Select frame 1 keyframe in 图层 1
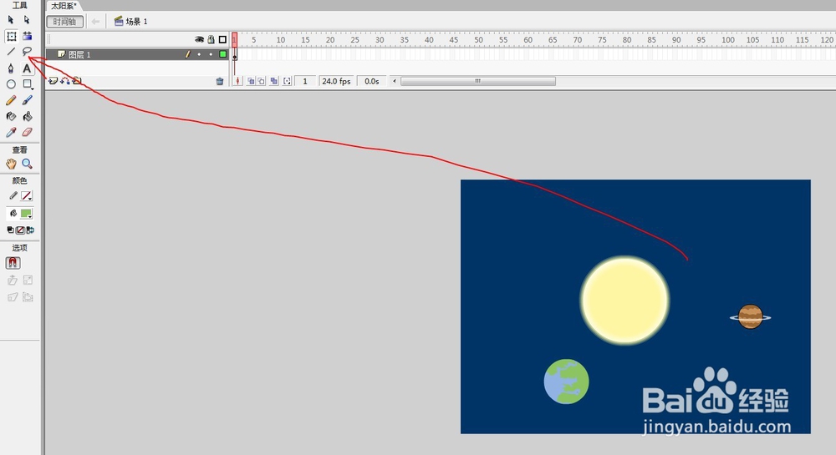The width and height of the screenshot is (836, 455). pyautogui.click(x=235, y=54)
